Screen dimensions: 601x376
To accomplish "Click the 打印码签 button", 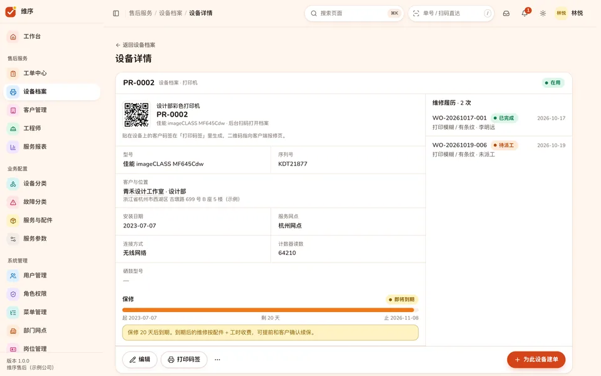I will (184, 360).
